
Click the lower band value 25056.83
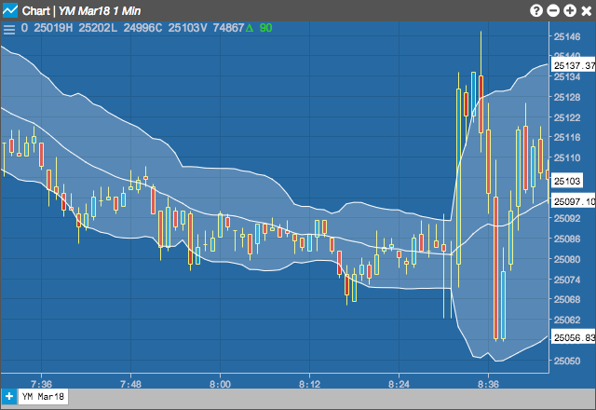[574, 337]
